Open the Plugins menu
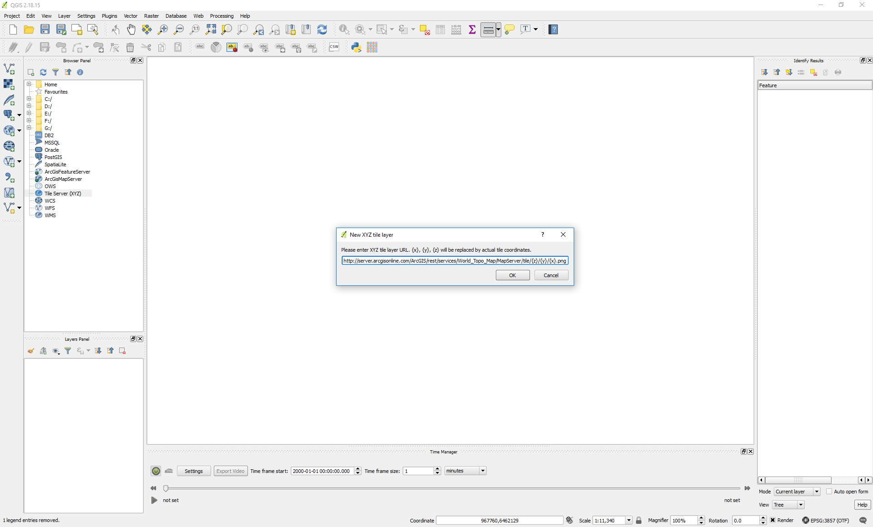This screenshot has width=873, height=527. tap(109, 16)
